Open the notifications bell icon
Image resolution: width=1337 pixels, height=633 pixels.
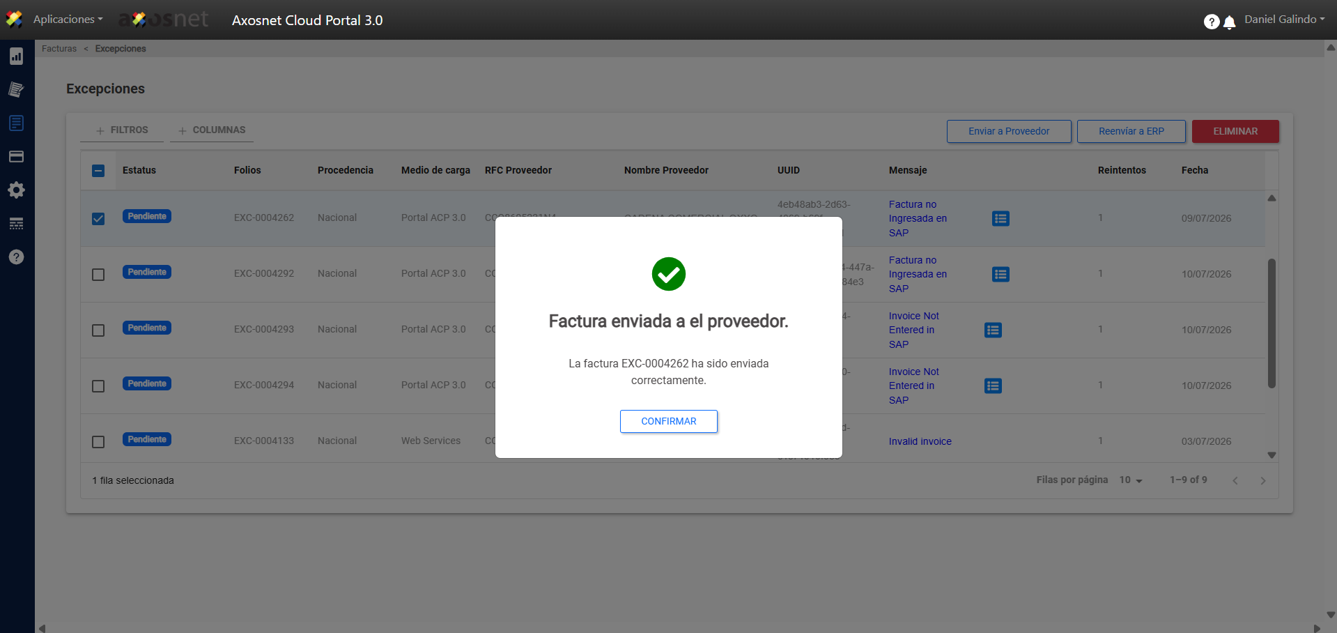[x=1230, y=22]
